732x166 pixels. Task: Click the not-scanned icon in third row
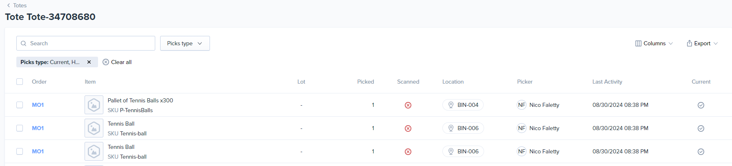coord(408,152)
